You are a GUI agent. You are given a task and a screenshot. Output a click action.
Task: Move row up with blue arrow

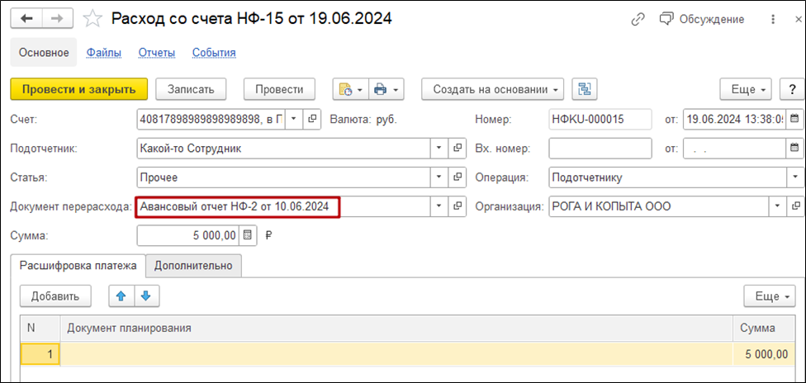point(121,296)
